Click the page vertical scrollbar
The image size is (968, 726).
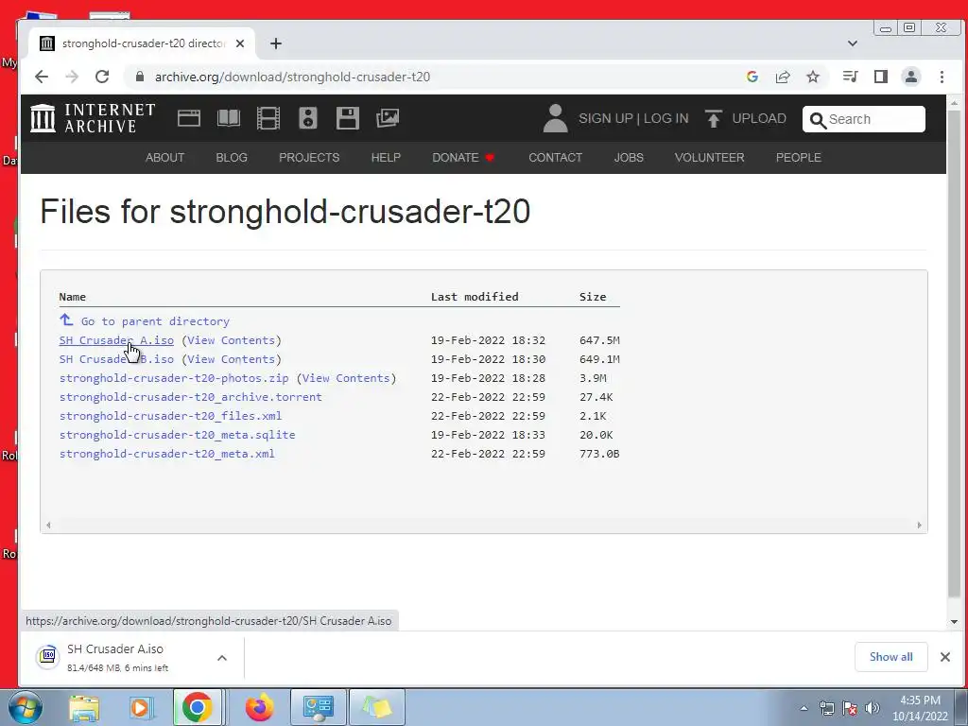click(954, 355)
